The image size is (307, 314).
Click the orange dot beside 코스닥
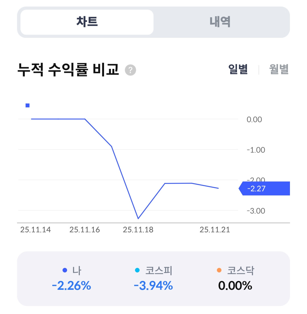219,270
